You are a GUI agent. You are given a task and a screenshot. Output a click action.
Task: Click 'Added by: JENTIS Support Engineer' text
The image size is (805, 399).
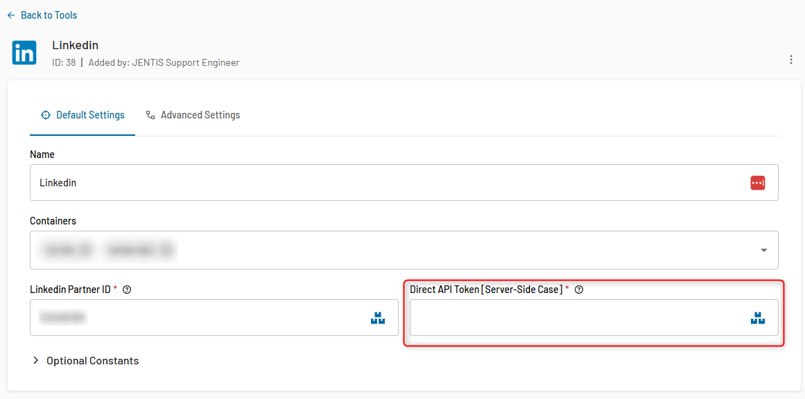pos(164,63)
